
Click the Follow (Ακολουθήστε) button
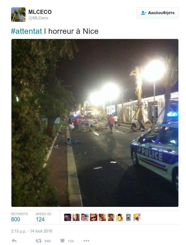click(157, 13)
